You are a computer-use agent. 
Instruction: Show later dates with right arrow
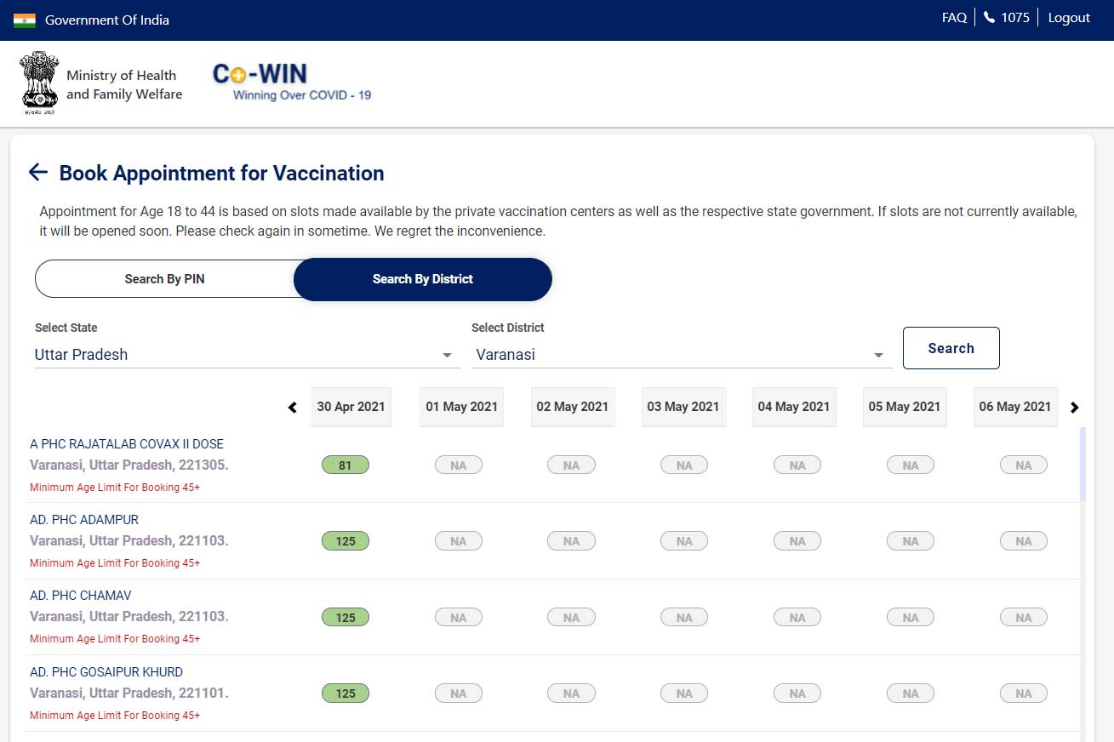[1075, 408]
